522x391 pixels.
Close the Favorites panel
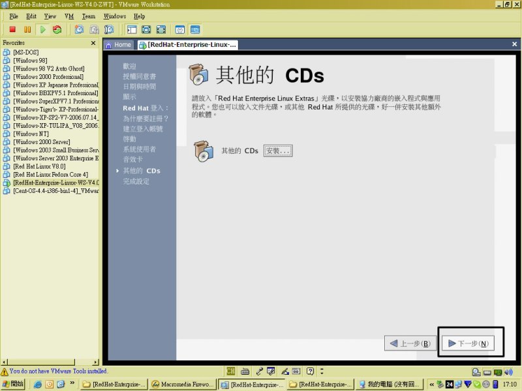click(93, 43)
